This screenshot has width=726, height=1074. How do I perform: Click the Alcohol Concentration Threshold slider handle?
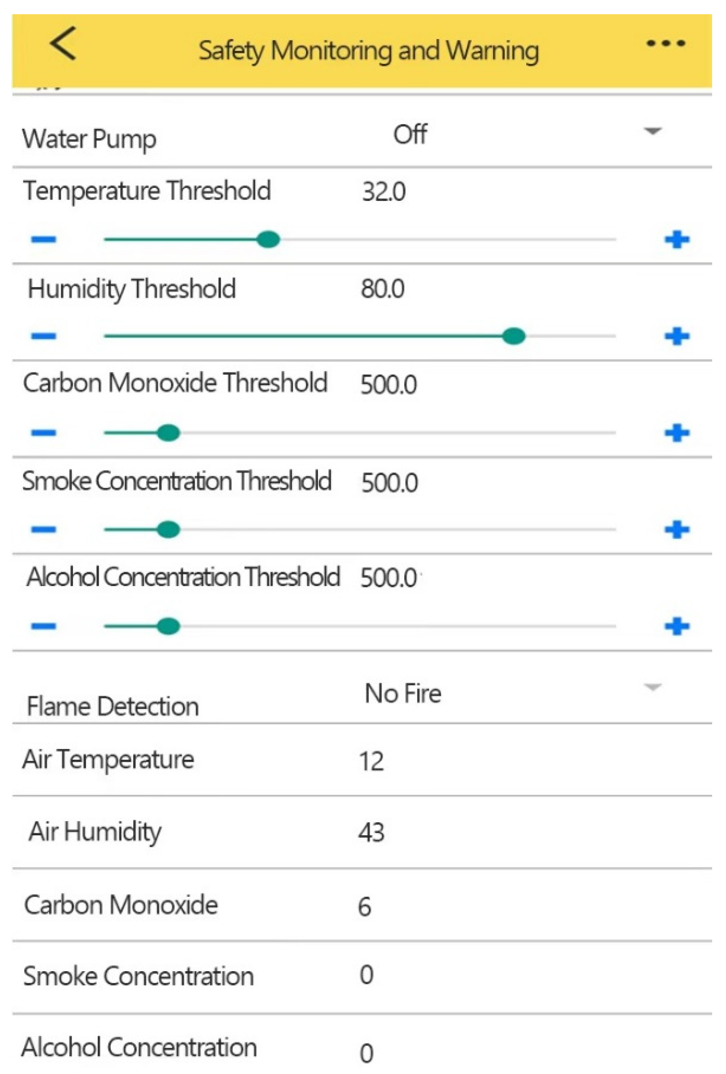pos(168,626)
